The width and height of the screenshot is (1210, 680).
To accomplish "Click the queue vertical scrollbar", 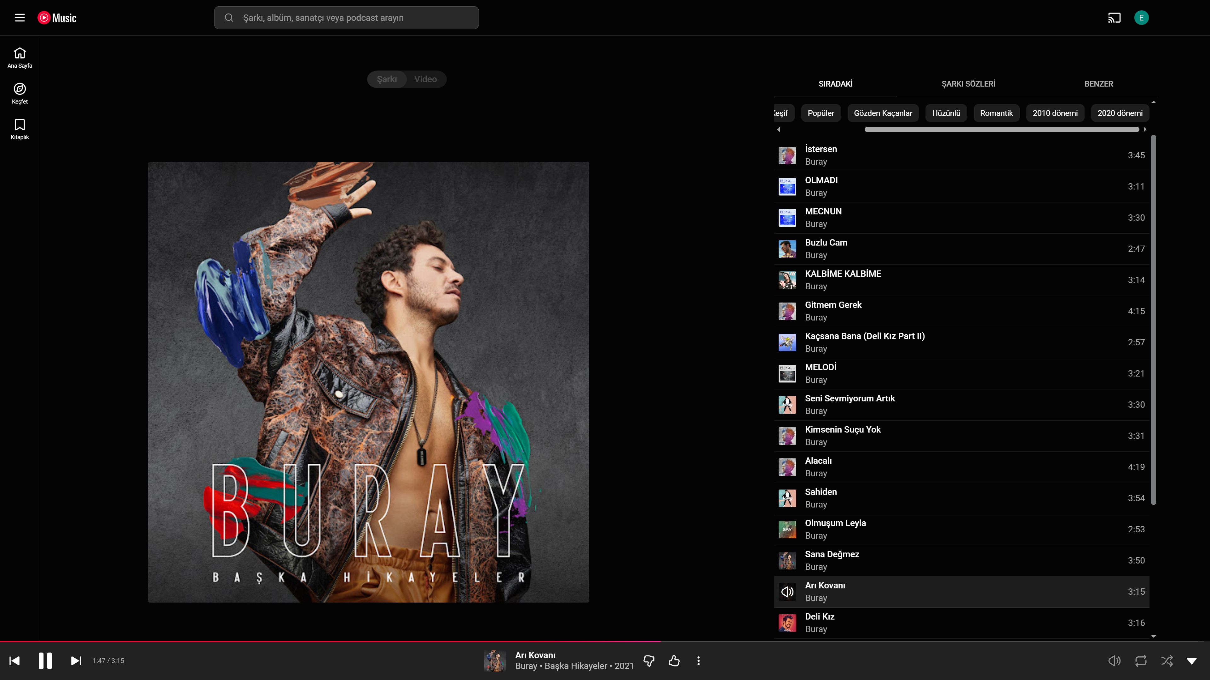I will coord(1154,320).
